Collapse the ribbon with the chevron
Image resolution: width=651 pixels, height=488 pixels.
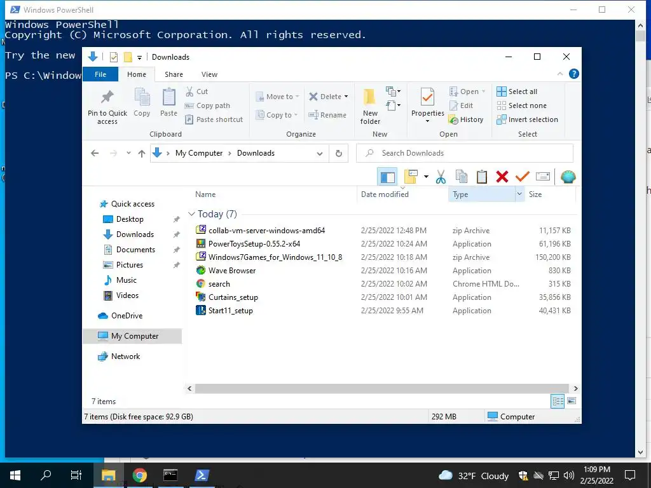(x=560, y=74)
